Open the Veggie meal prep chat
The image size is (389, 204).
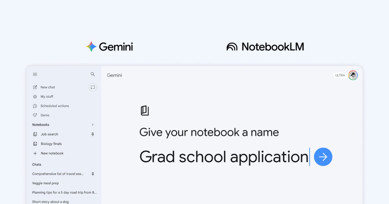45,183
